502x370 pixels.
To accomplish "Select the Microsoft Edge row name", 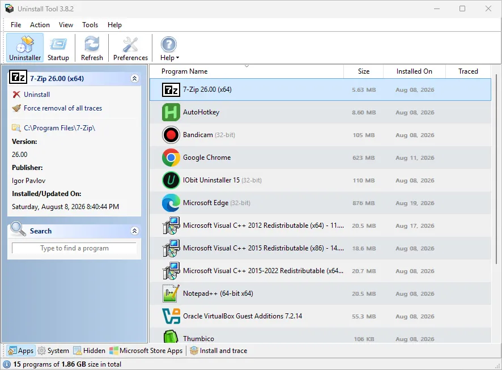I will click(x=216, y=203).
